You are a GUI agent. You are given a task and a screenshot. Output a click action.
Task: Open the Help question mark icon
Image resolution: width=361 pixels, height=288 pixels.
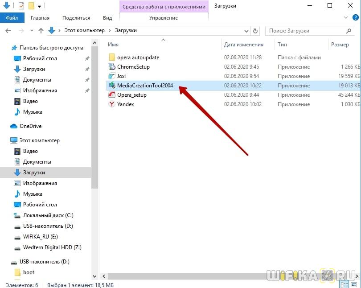point(356,18)
